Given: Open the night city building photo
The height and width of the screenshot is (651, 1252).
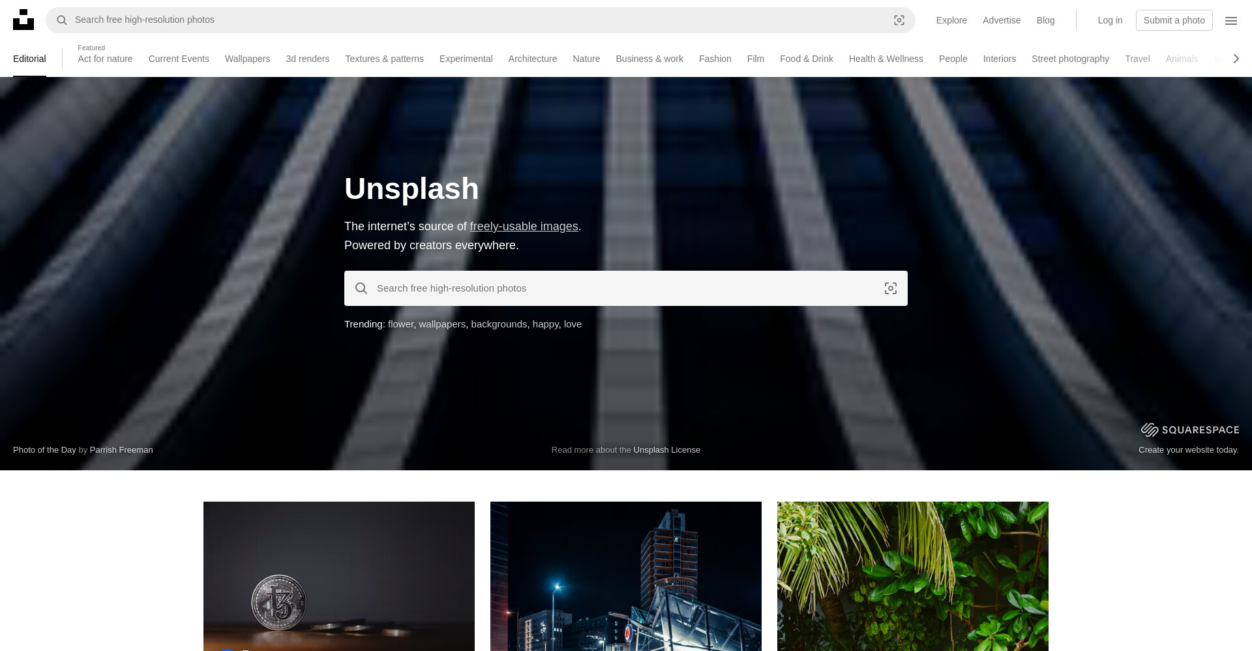Looking at the screenshot, I should (626, 576).
